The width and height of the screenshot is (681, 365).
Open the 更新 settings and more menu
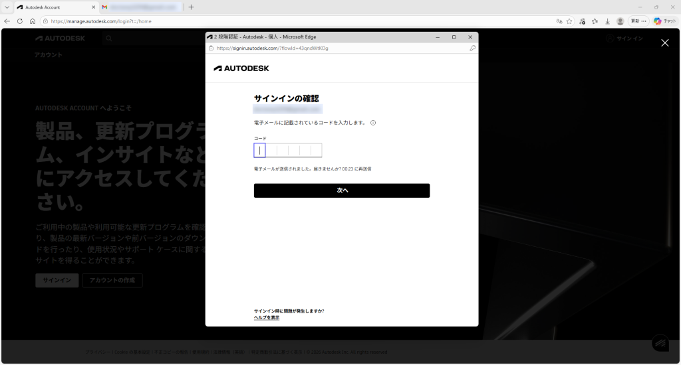click(638, 21)
